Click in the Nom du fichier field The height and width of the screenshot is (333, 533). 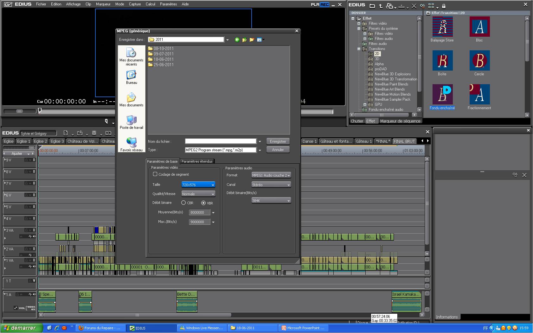(x=221, y=141)
